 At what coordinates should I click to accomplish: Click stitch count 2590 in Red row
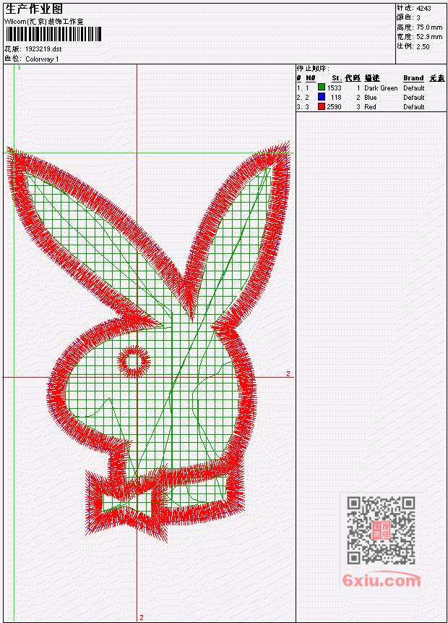(x=334, y=107)
